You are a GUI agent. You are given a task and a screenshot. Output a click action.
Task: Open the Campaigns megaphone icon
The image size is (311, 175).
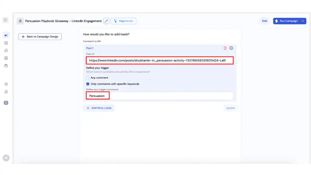coord(6,35)
